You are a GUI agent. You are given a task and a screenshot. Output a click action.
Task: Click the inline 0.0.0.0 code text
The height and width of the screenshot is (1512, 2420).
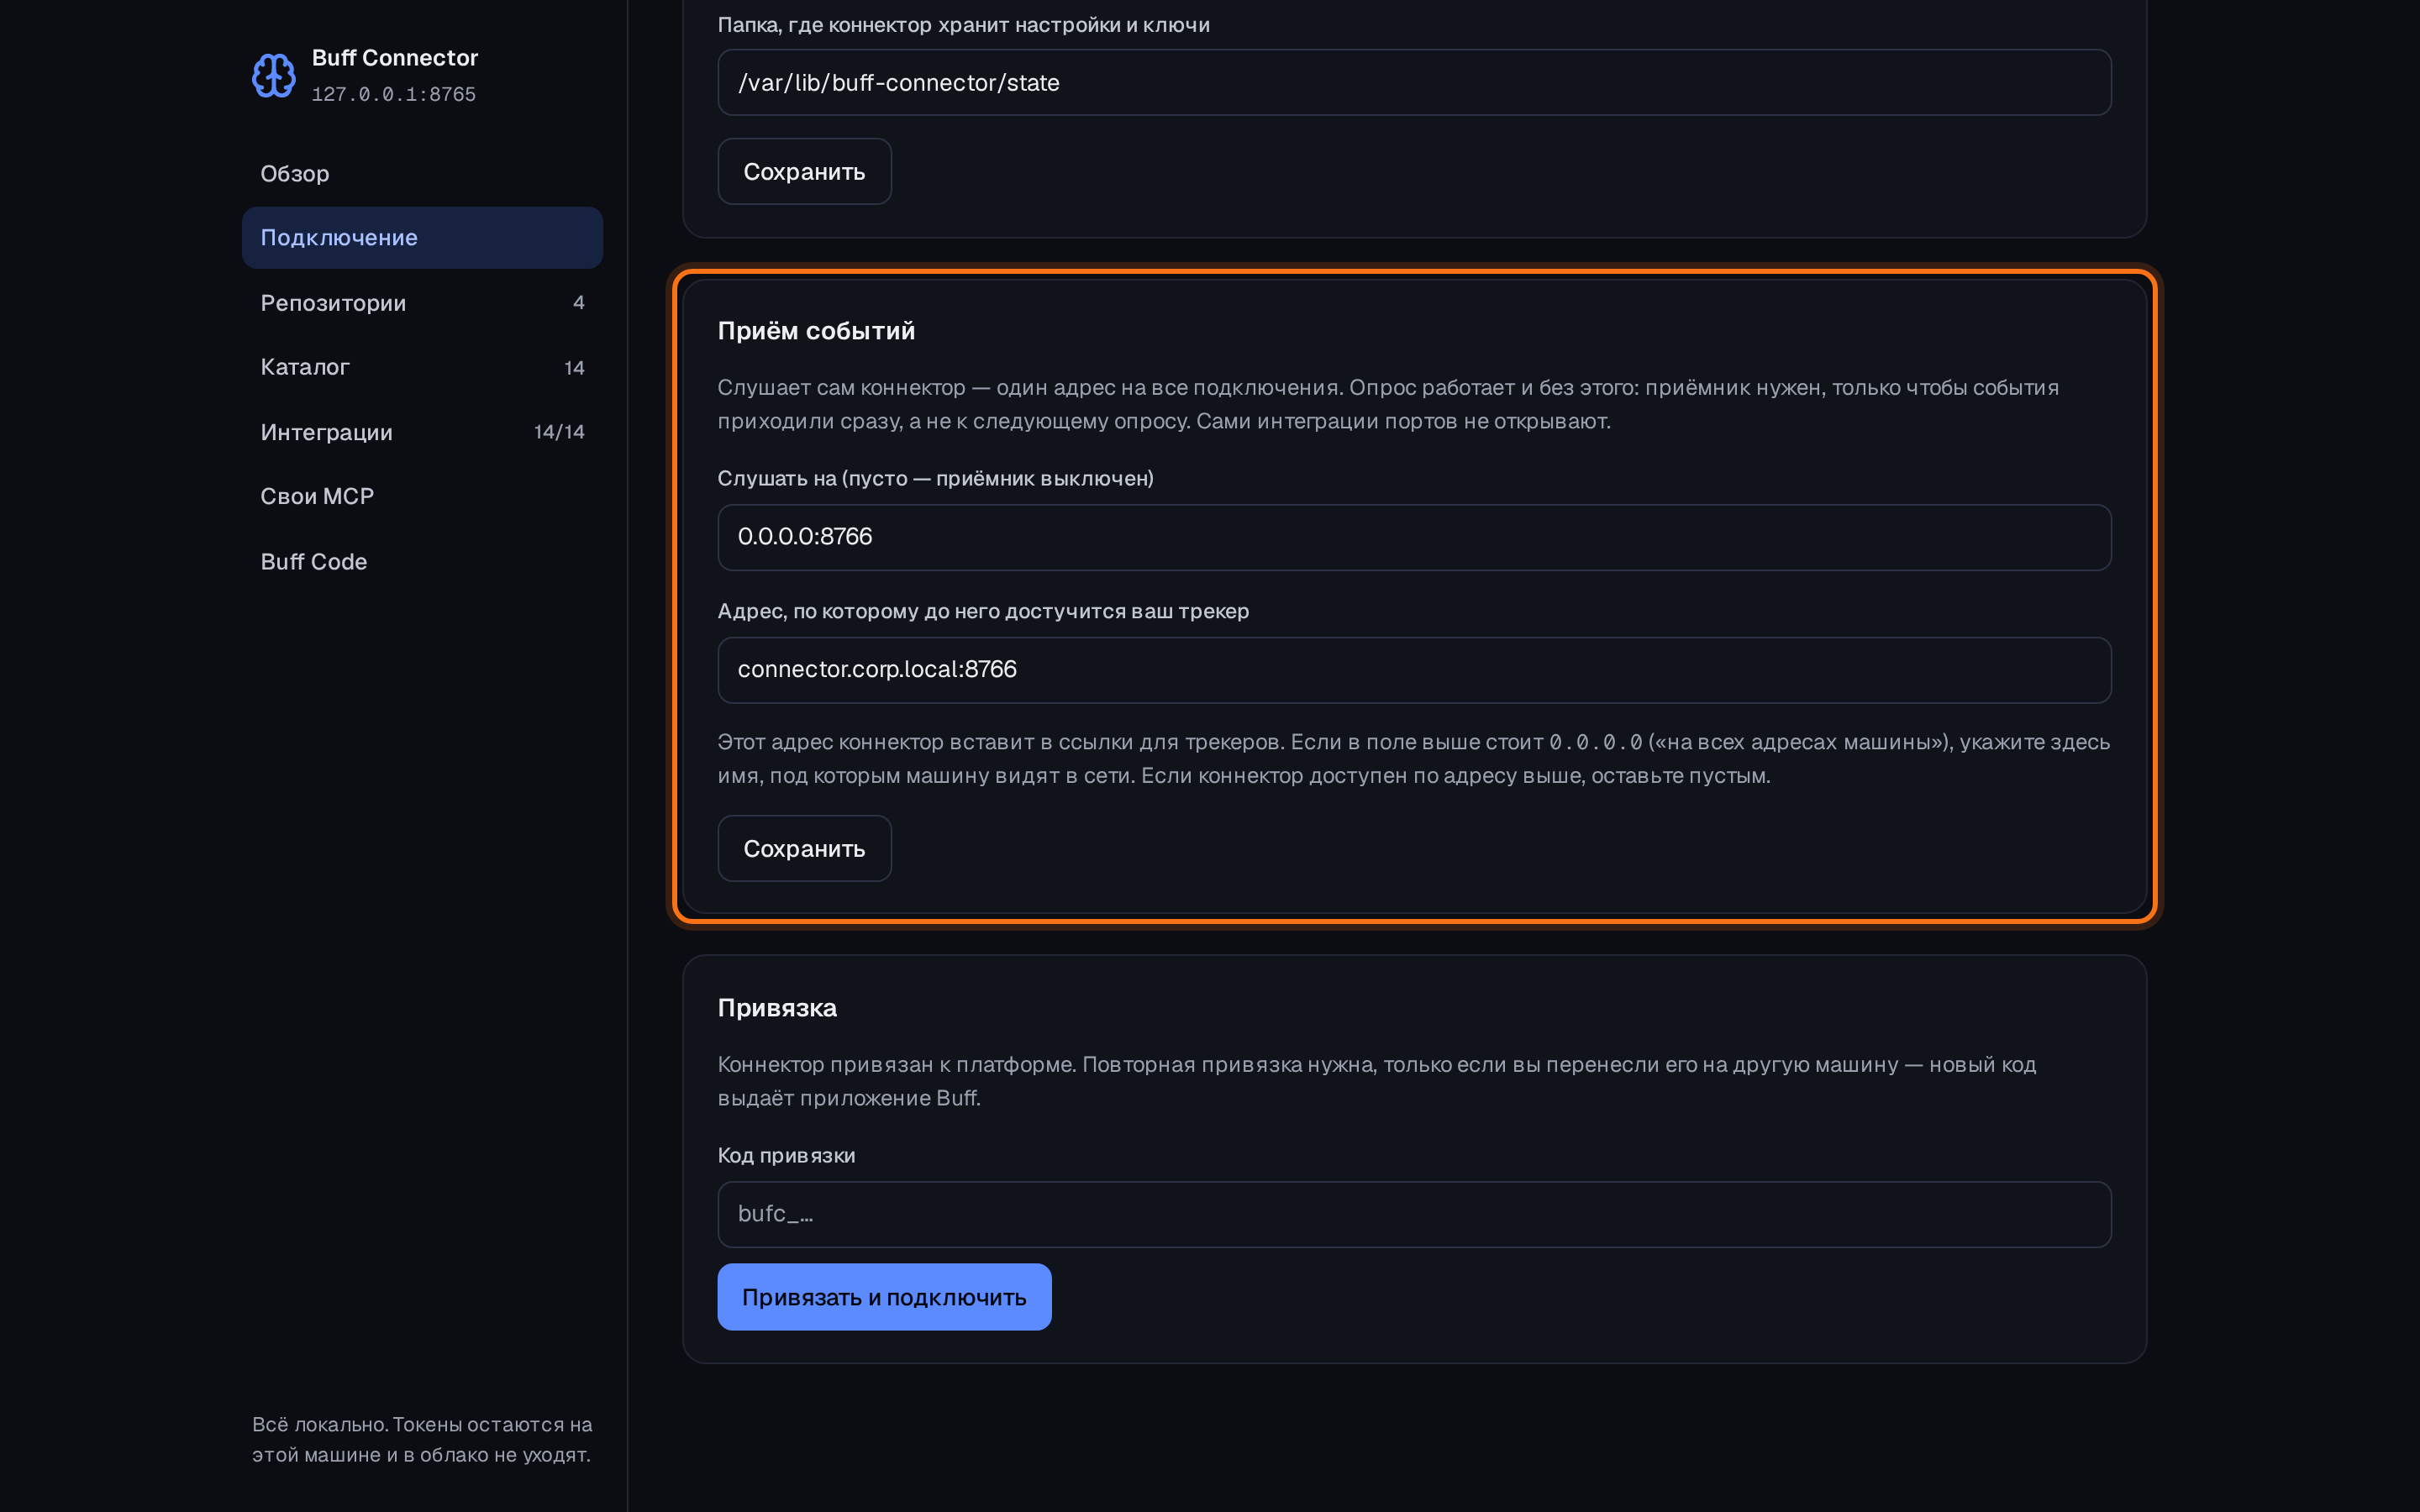(1596, 742)
